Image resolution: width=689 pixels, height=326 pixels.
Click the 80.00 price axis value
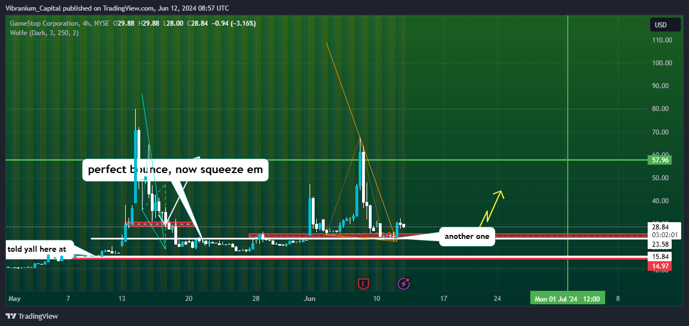tap(661, 109)
